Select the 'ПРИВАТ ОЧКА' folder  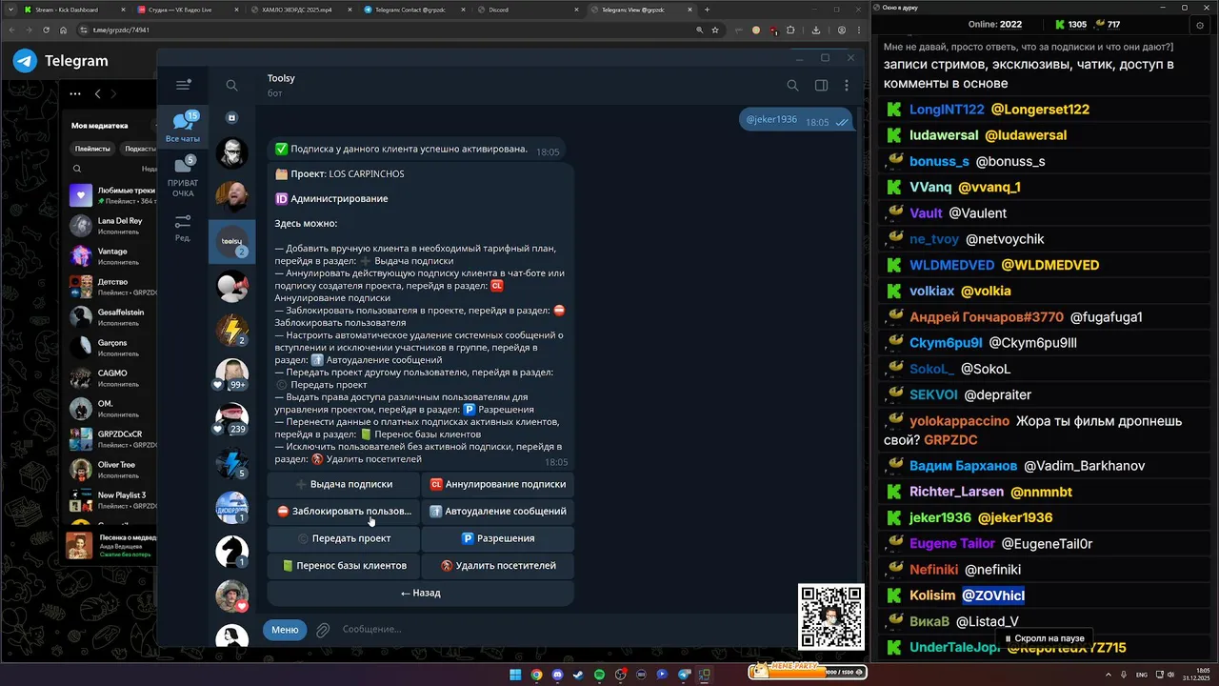click(183, 177)
